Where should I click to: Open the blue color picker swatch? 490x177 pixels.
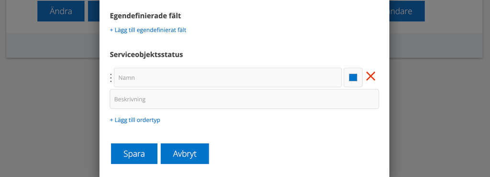coord(353,78)
